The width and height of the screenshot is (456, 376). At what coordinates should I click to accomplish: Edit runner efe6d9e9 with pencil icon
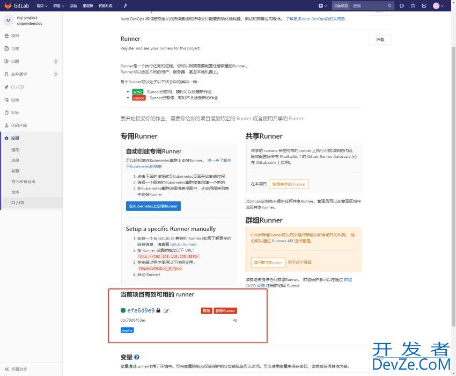click(x=166, y=311)
